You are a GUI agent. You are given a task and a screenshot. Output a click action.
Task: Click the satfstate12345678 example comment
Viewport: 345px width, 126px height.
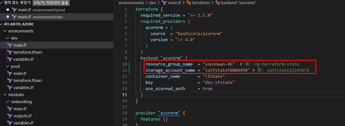coord(280,70)
